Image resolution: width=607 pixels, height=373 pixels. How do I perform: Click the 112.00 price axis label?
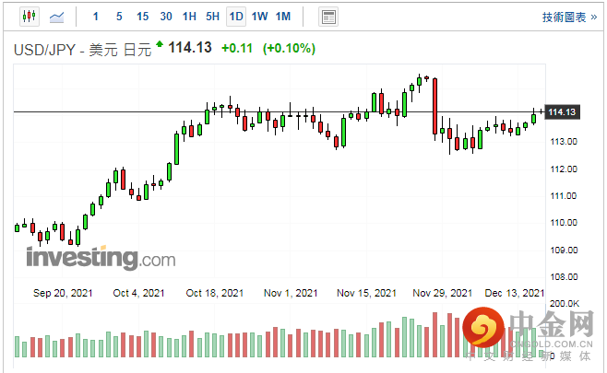pyautogui.click(x=564, y=169)
